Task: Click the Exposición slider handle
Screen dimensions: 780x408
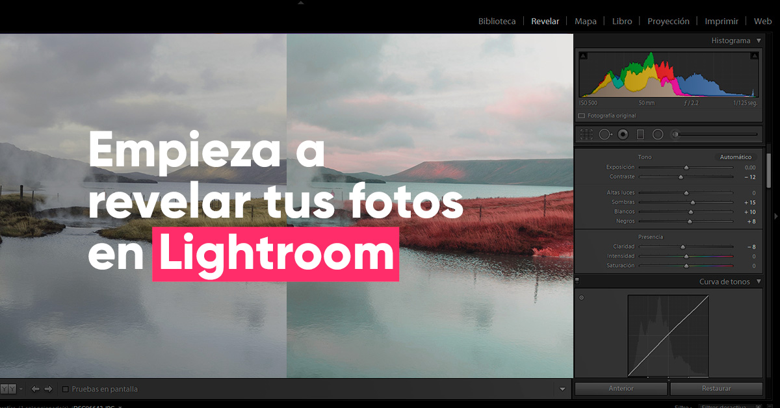Action: (686, 168)
